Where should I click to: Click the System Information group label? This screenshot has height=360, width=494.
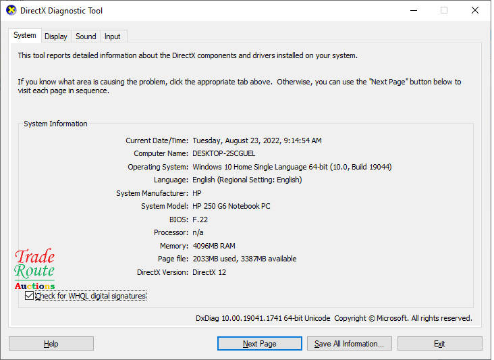[x=55, y=124]
